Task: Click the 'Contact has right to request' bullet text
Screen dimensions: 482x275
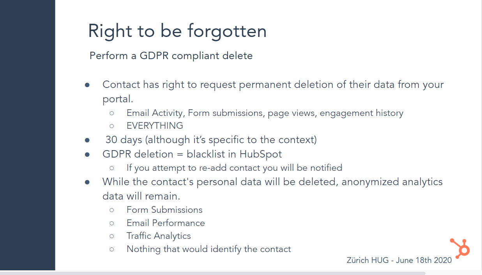Action: 273,84
